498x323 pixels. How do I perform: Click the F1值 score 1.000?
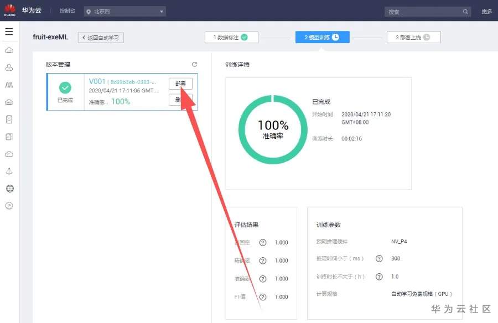coord(282,297)
